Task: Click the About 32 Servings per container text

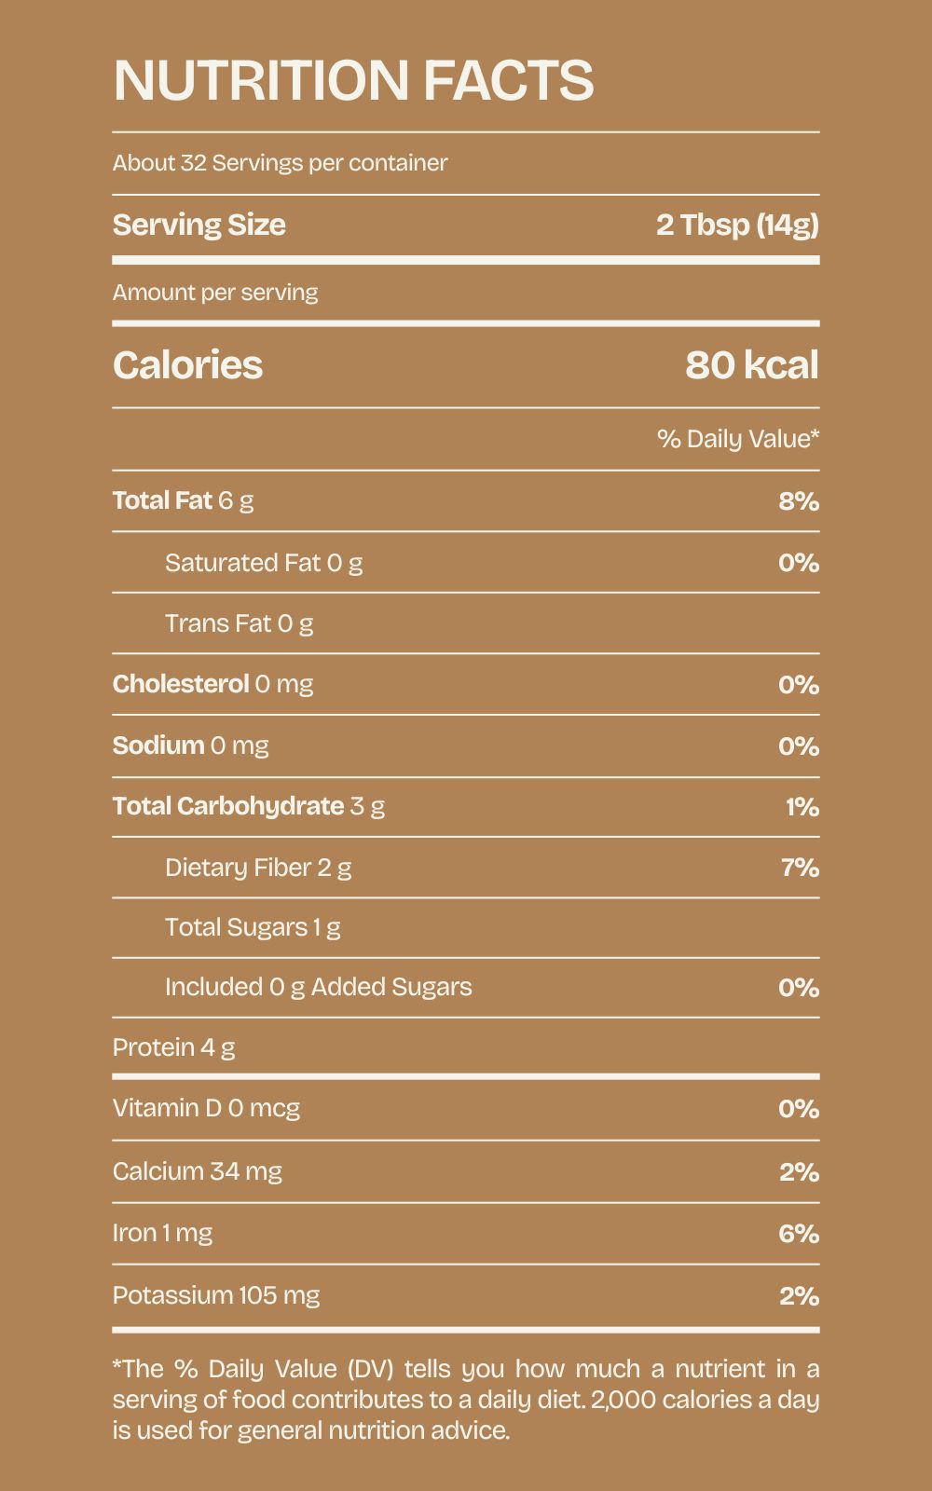Action: [280, 163]
